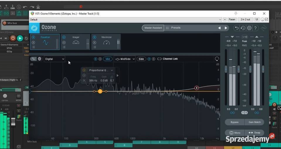
Task: Solo band 2 in popup
Action: [84, 75]
